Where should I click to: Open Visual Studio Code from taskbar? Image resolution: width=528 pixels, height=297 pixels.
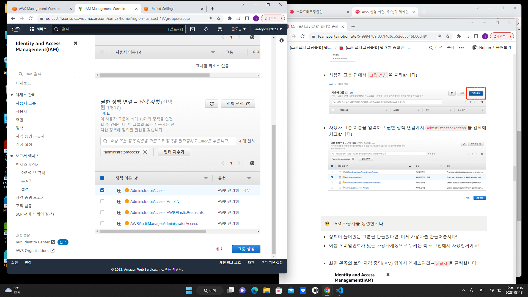(339, 290)
